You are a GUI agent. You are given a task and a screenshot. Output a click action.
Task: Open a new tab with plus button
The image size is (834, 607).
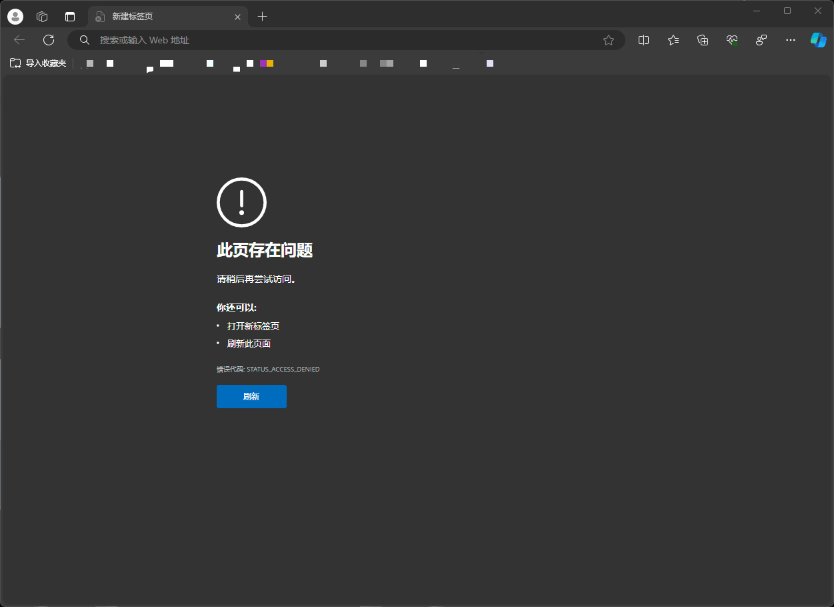coord(262,17)
